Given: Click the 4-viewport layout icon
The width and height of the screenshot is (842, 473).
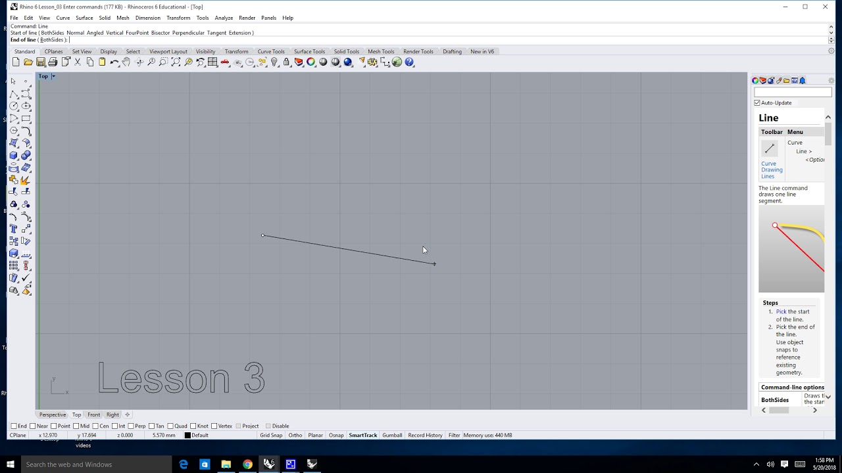Looking at the screenshot, I should (212, 62).
